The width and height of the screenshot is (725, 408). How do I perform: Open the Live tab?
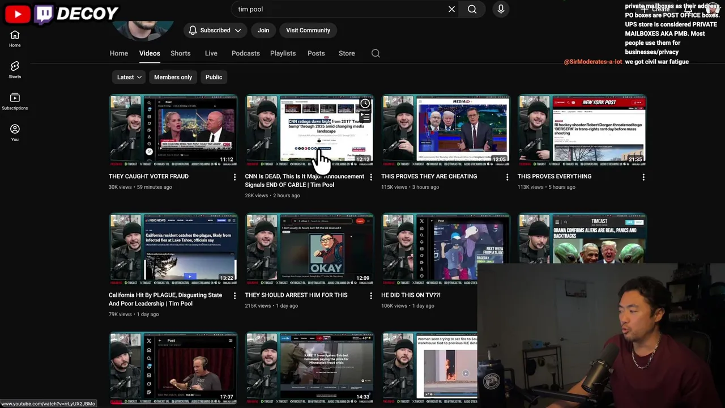pos(211,53)
